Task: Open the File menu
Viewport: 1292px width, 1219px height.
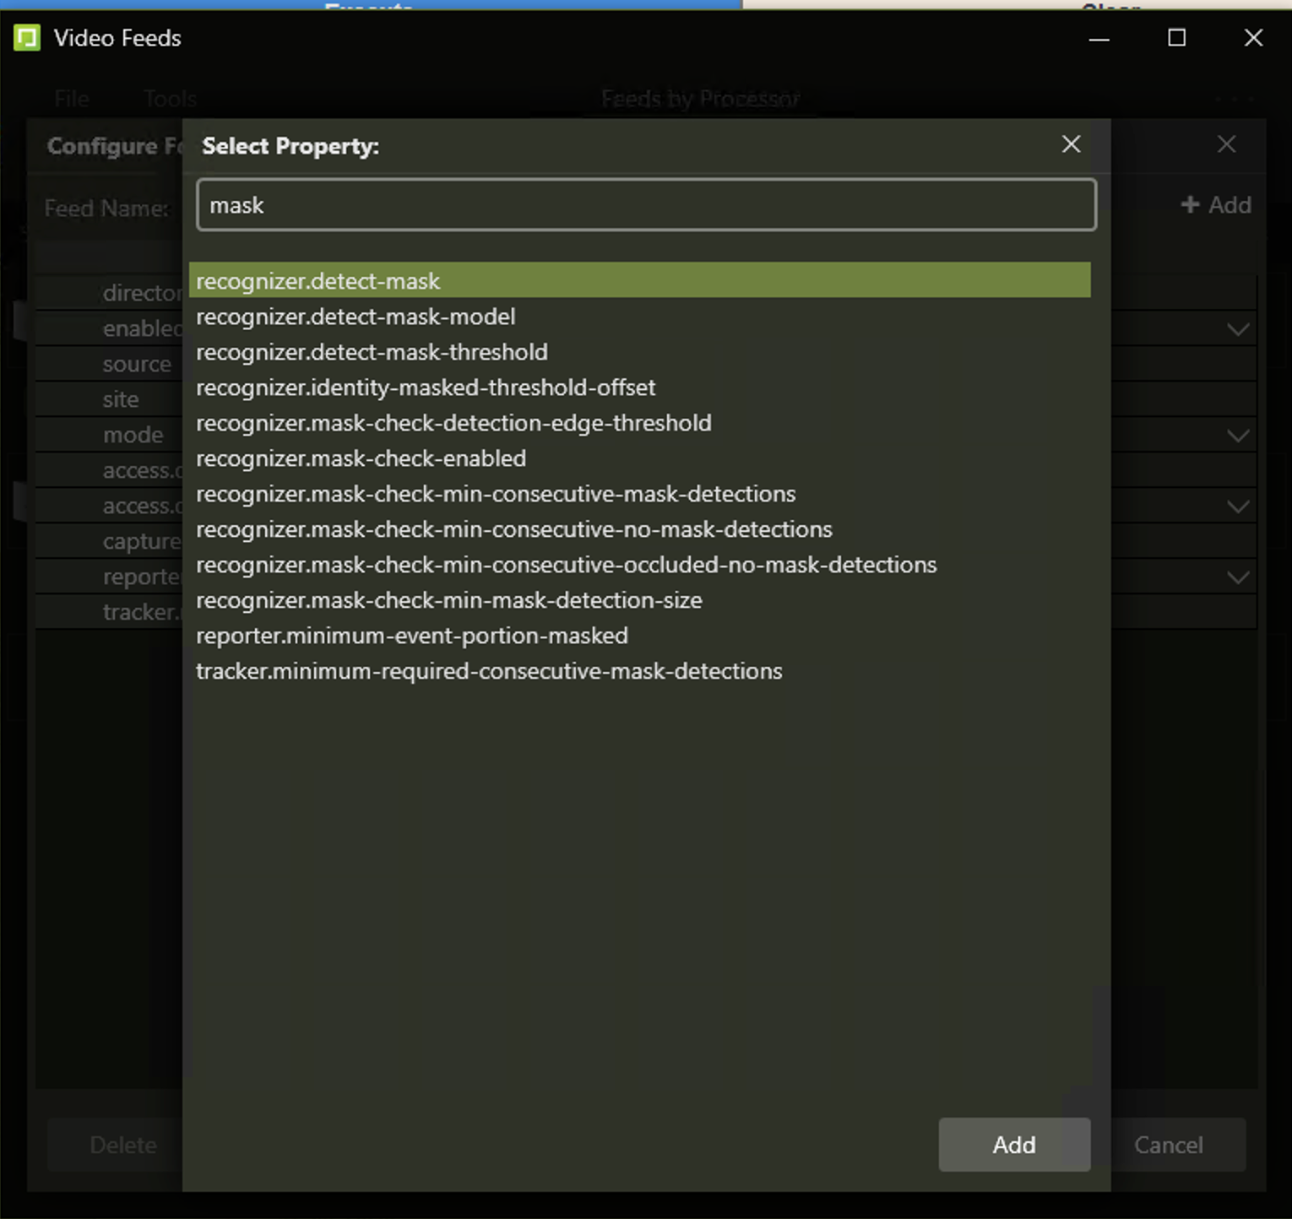Action: (72, 99)
